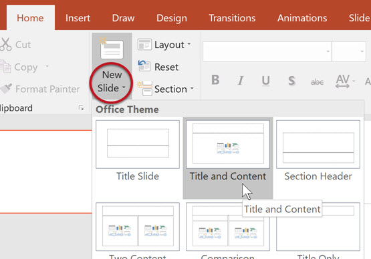
Task: Click the Layout button label
Action: (x=169, y=45)
